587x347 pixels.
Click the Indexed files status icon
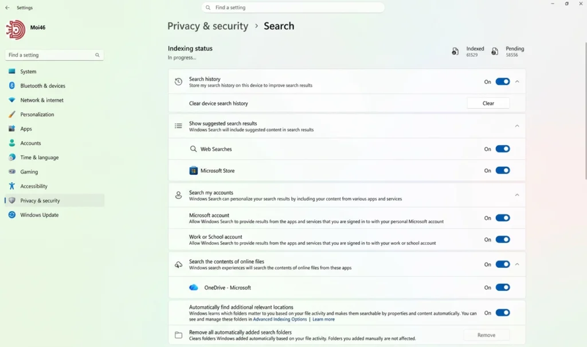coord(455,52)
